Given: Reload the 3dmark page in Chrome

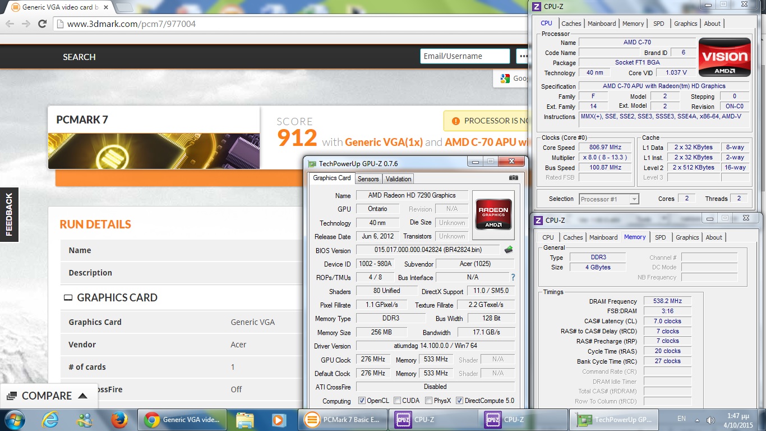Looking at the screenshot, I should (x=42, y=24).
